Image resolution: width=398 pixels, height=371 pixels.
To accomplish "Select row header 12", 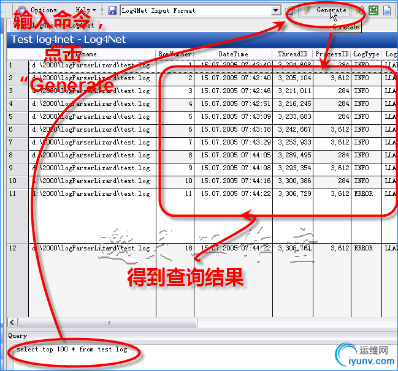I will click(x=18, y=280).
